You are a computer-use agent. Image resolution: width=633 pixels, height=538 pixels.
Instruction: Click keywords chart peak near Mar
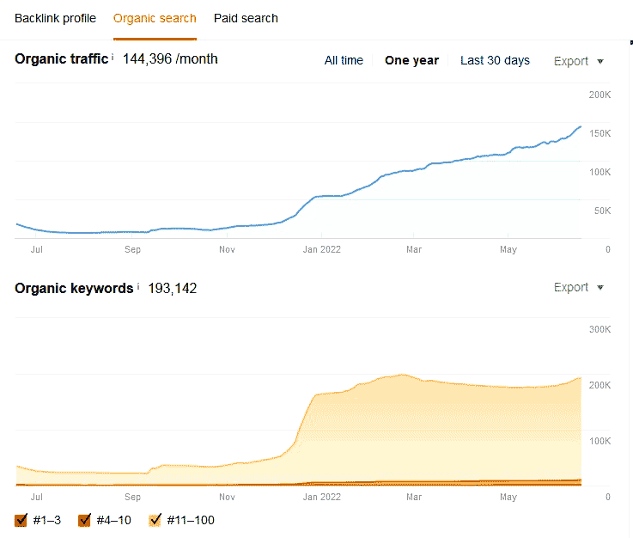coord(402,375)
